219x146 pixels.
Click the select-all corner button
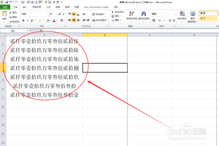click(x=3, y=35)
